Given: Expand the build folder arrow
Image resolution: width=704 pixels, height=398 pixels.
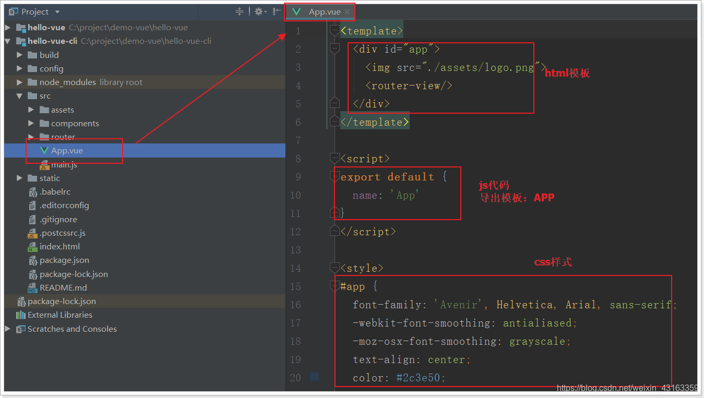Looking at the screenshot, I should click(x=20, y=55).
